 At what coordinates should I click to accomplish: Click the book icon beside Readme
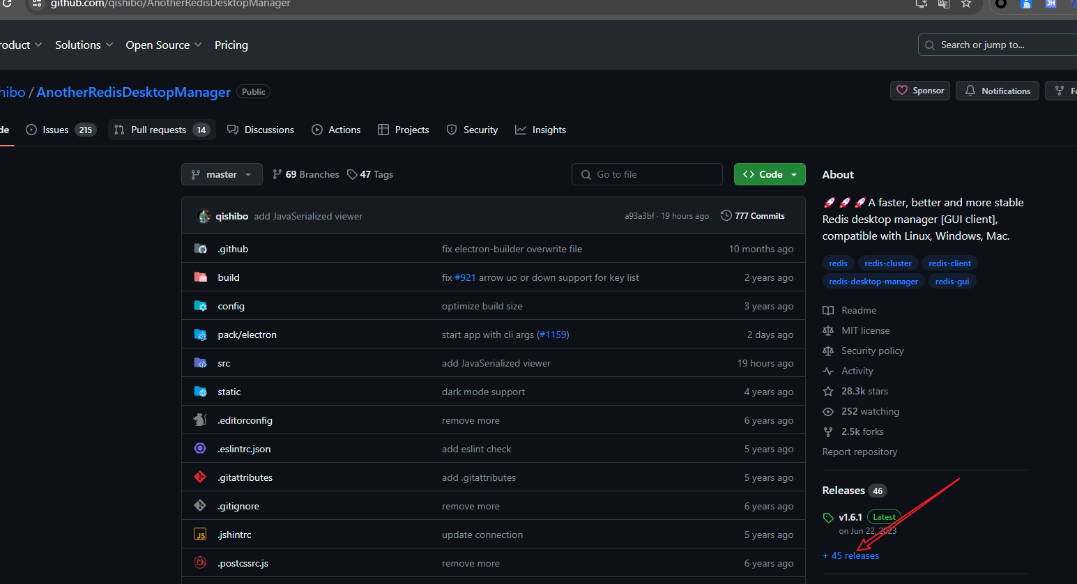click(828, 311)
